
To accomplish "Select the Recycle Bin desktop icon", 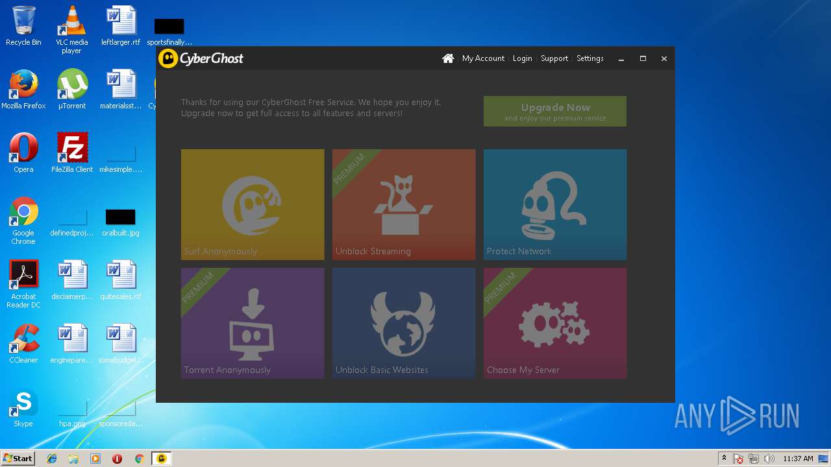I will point(23,26).
